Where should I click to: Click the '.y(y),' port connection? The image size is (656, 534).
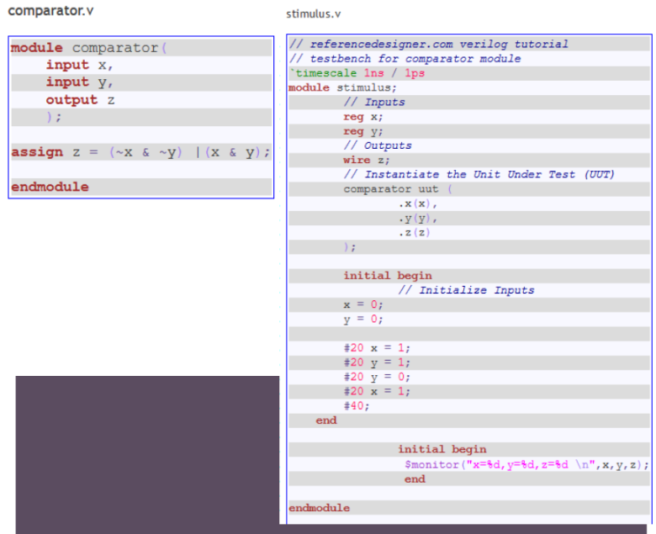coord(417,219)
